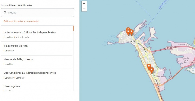Click the search magnifier icon in Ciudad field

point(5,12)
